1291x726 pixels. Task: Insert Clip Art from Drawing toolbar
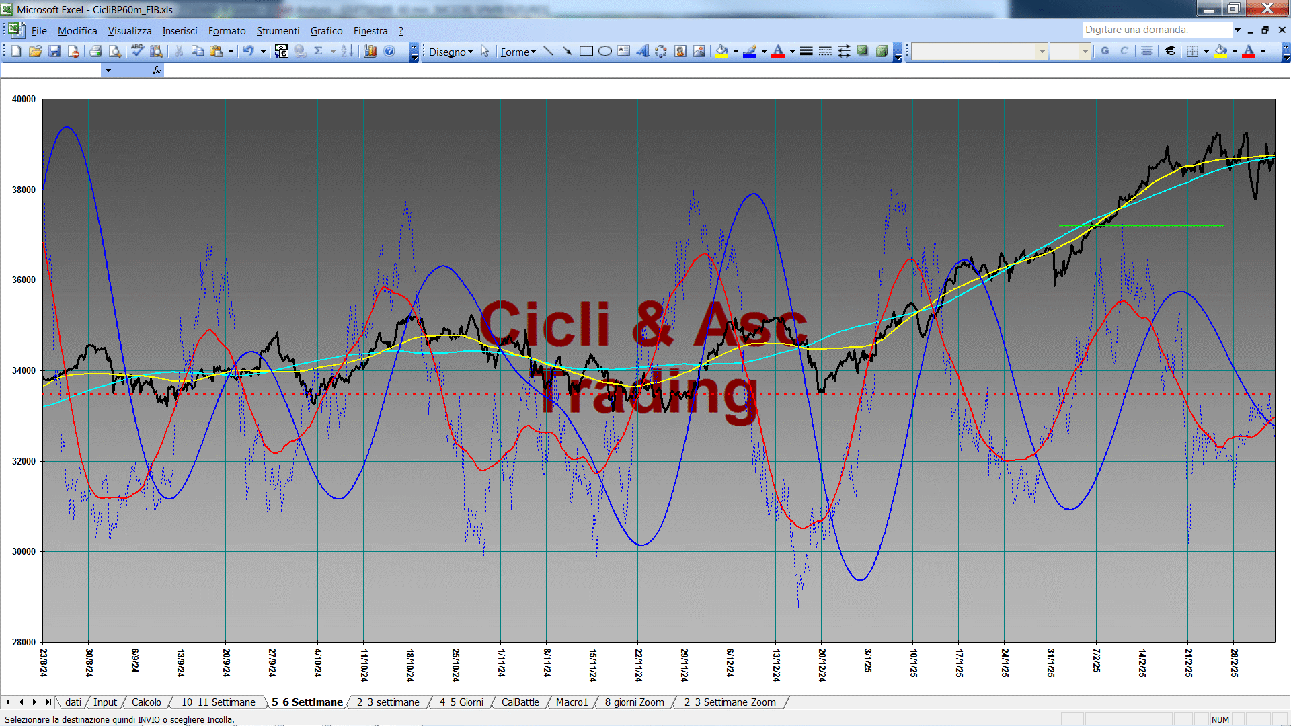tap(680, 51)
